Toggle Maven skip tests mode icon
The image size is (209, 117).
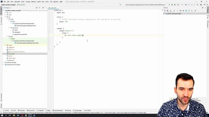click(186, 11)
